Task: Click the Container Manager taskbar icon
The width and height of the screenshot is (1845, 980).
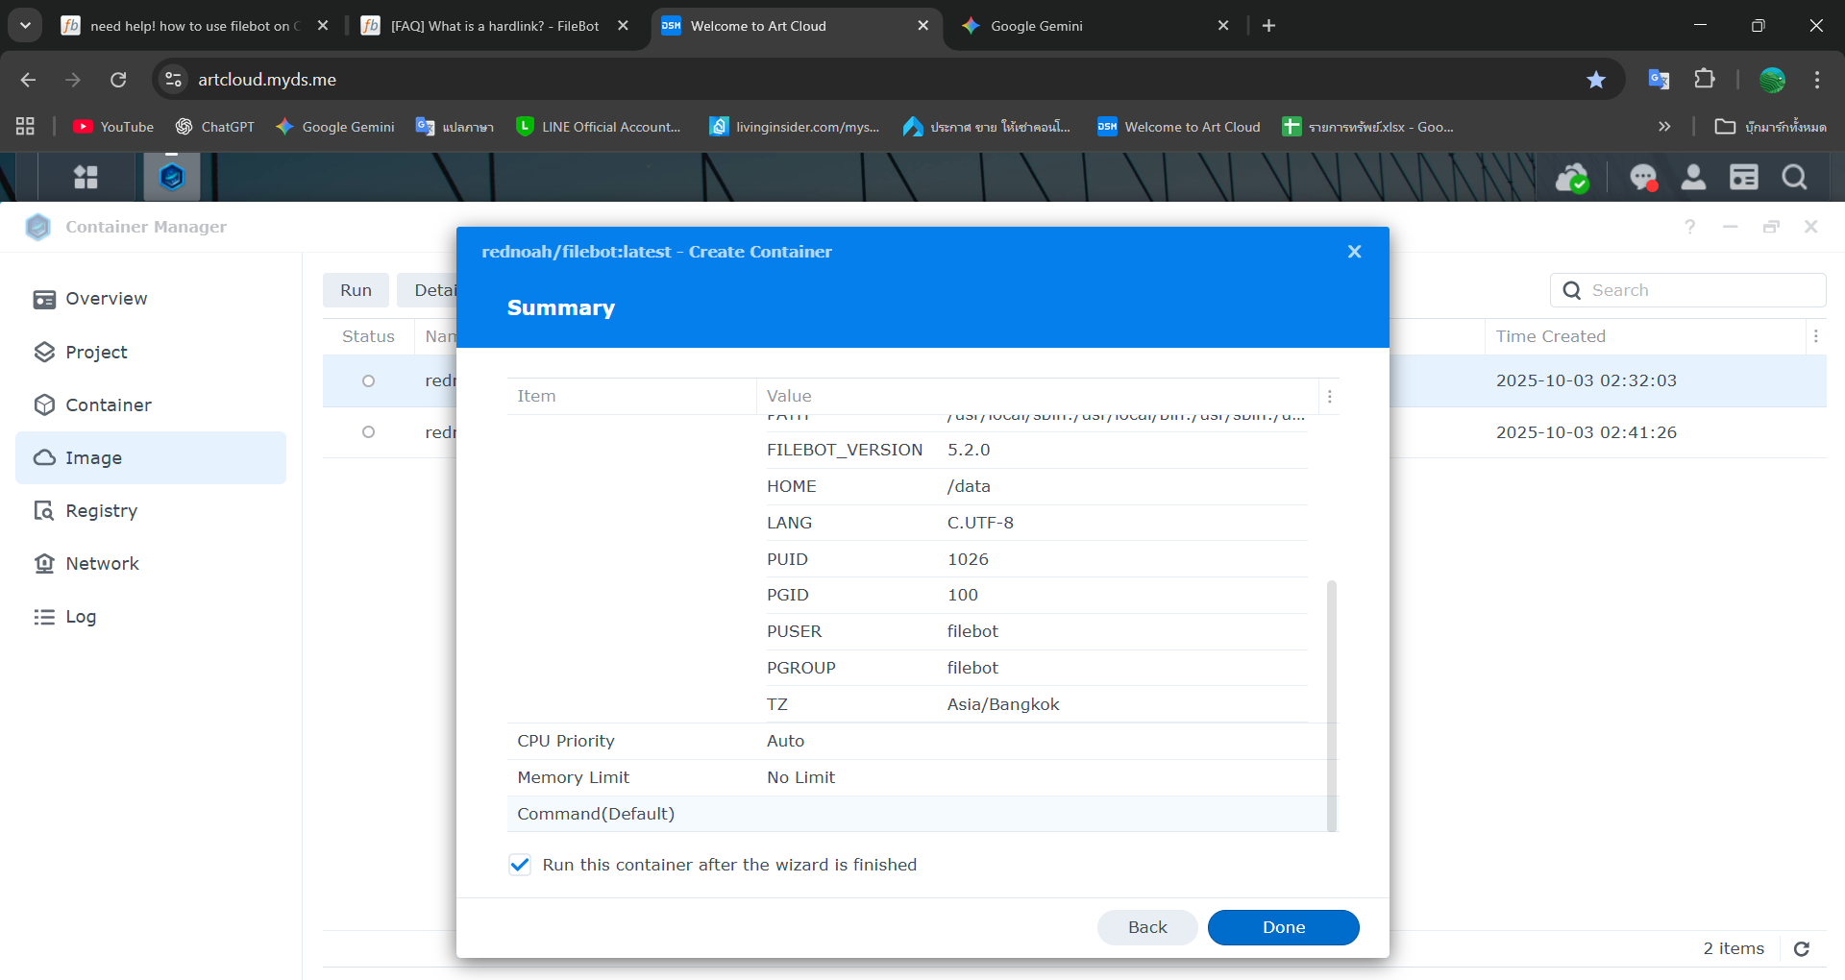Action: click(x=172, y=177)
